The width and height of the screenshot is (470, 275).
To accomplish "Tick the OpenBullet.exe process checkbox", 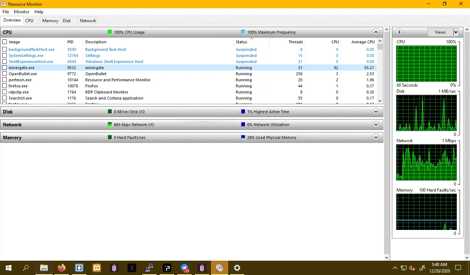I will pos(5,74).
